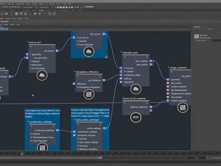Expand Dissipation Properties group
This screenshot has height=166, width=221.
point(78,87)
